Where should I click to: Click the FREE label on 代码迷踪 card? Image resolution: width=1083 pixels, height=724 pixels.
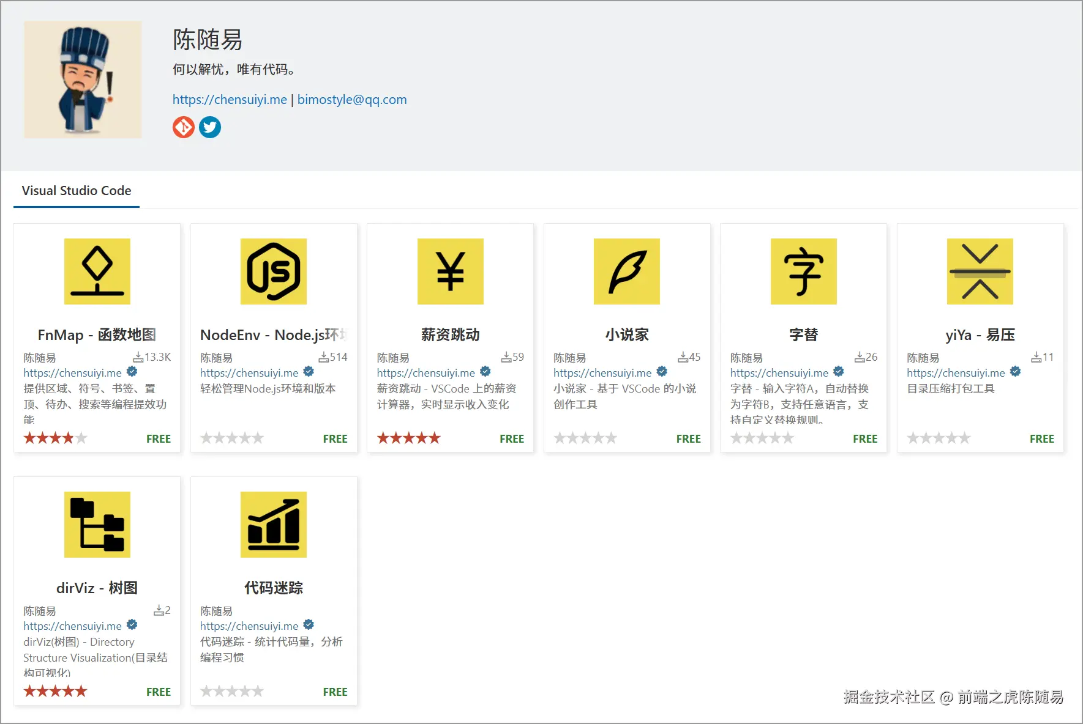click(x=335, y=692)
